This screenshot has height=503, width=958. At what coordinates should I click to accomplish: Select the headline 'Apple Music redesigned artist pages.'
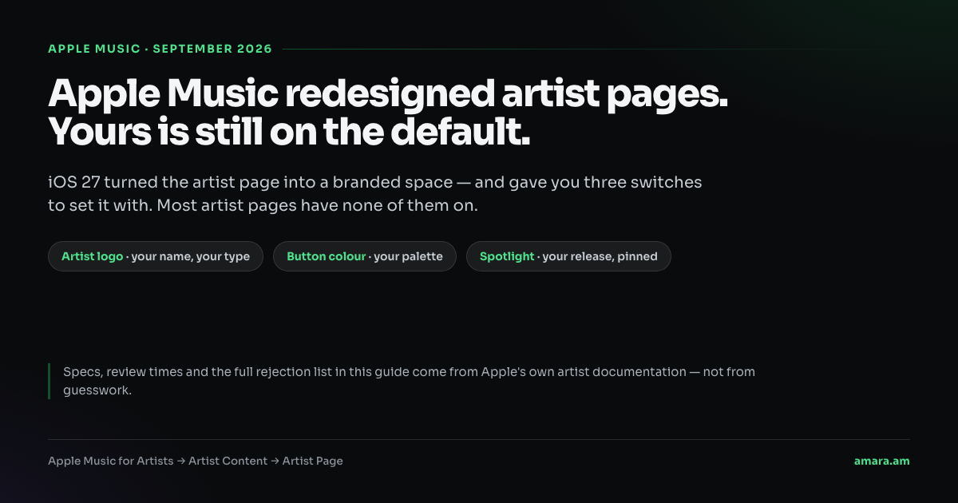(x=388, y=94)
